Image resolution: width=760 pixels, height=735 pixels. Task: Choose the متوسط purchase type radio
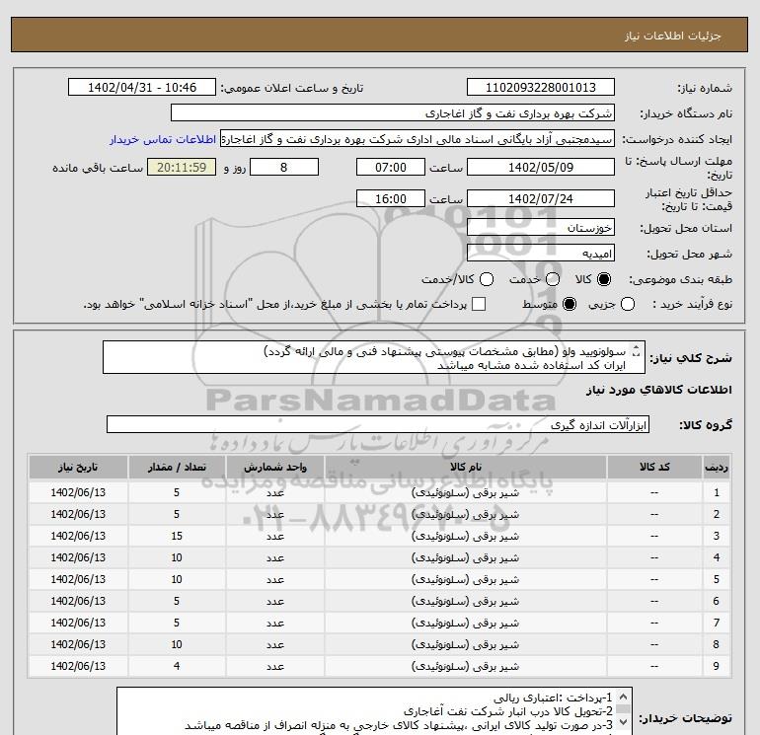point(570,304)
